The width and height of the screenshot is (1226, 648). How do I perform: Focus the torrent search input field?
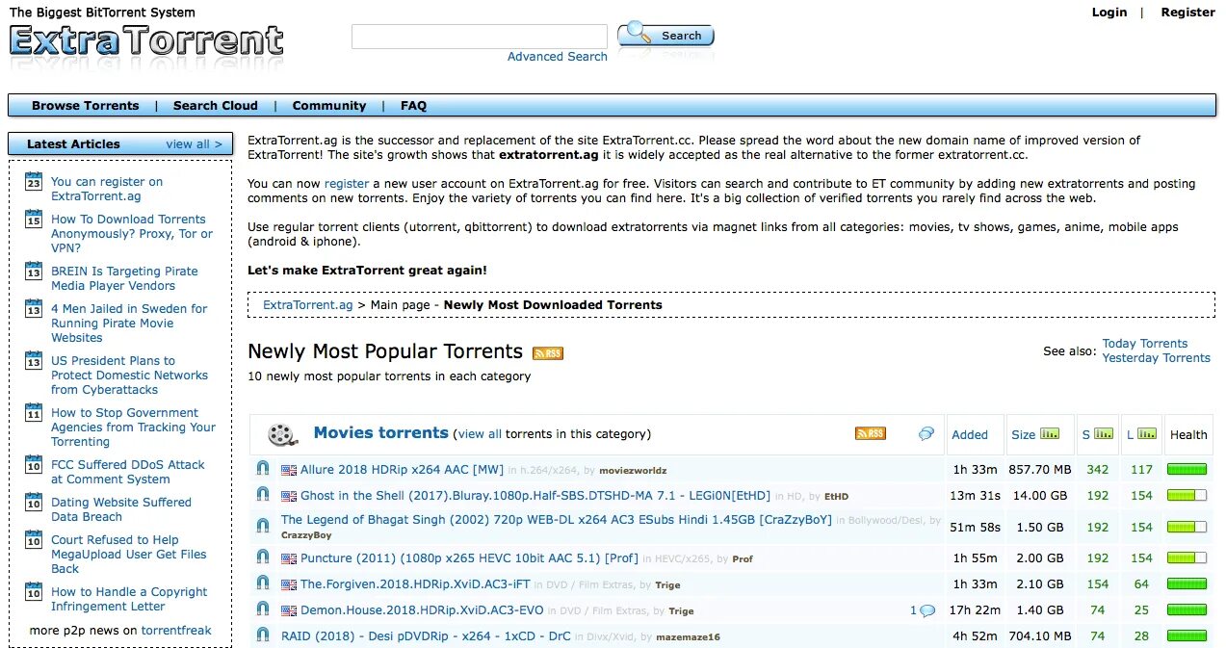(x=480, y=37)
